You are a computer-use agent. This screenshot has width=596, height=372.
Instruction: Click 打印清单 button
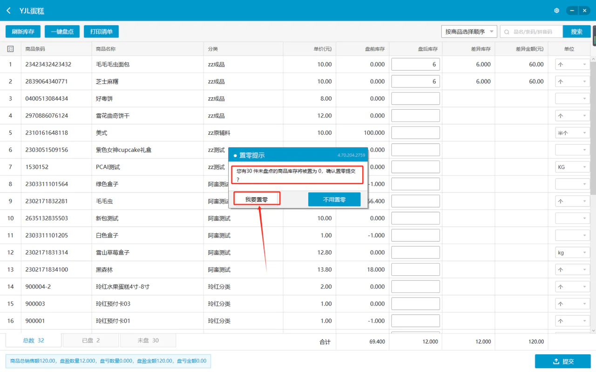(x=101, y=32)
